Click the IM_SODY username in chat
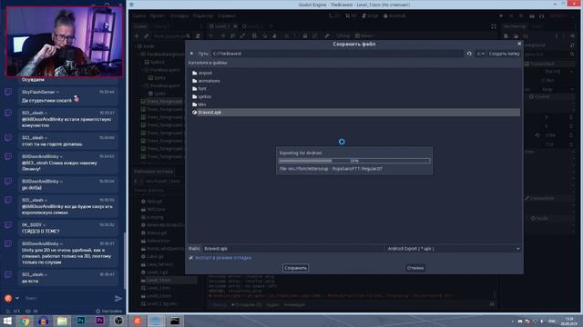 click(32, 225)
